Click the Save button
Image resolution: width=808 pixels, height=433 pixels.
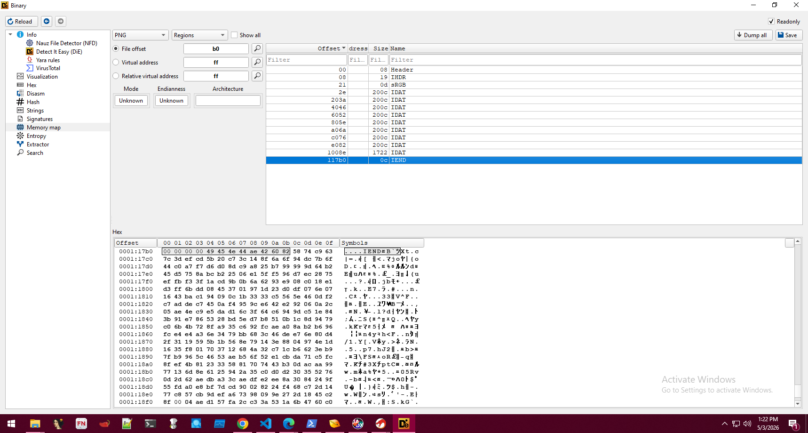(x=789, y=35)
